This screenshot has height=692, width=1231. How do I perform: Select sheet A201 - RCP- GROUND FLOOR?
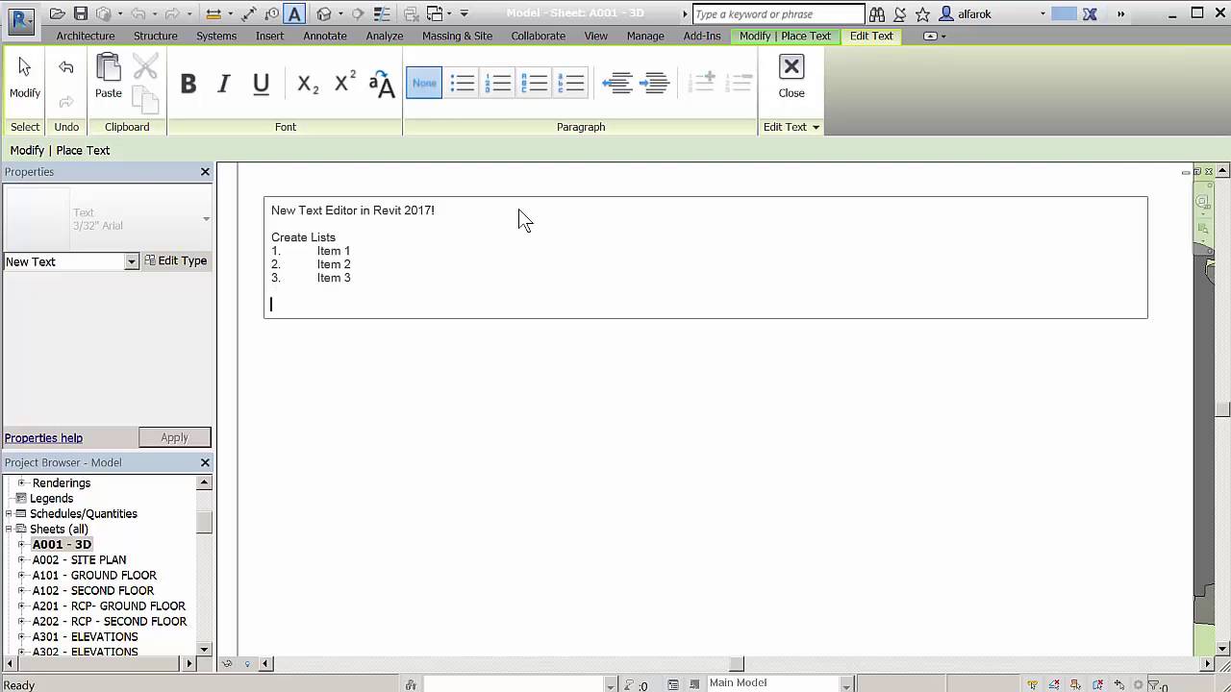109,605
